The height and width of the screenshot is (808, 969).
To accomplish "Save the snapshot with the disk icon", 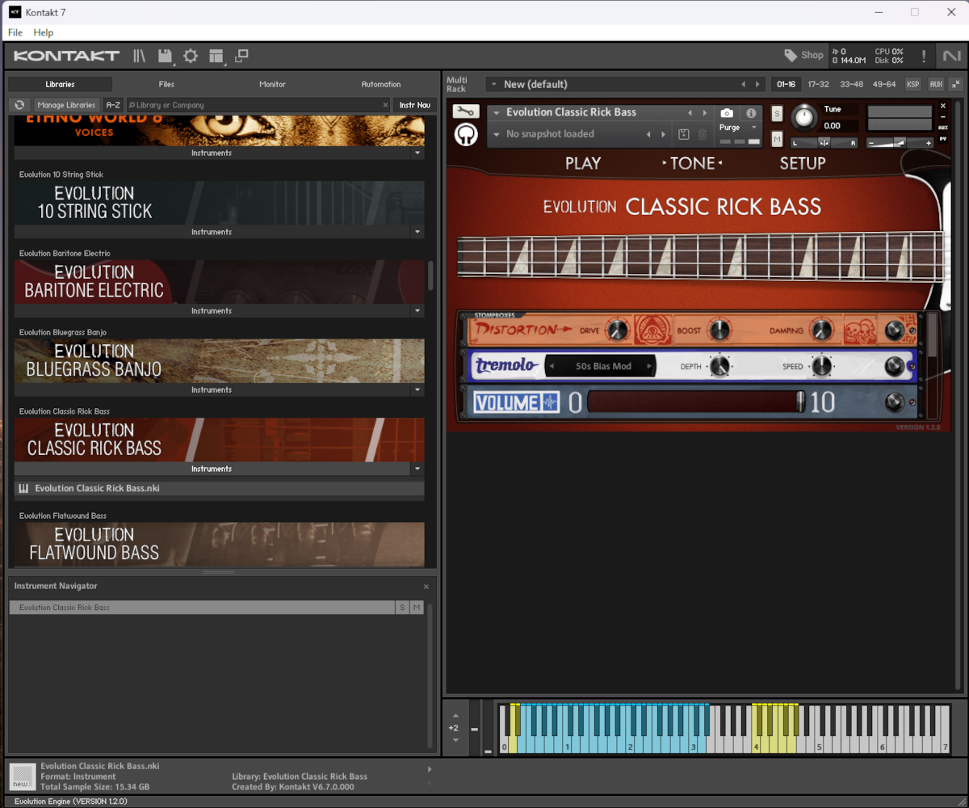I will [x=684, y=134].
